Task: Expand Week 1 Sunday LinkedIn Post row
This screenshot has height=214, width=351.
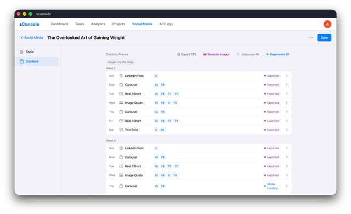Action: click(199, 76)
